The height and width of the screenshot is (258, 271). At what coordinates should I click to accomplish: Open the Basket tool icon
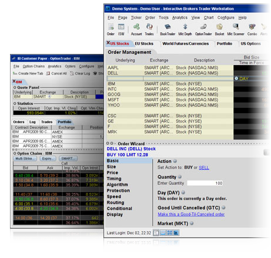click(219, 27)
